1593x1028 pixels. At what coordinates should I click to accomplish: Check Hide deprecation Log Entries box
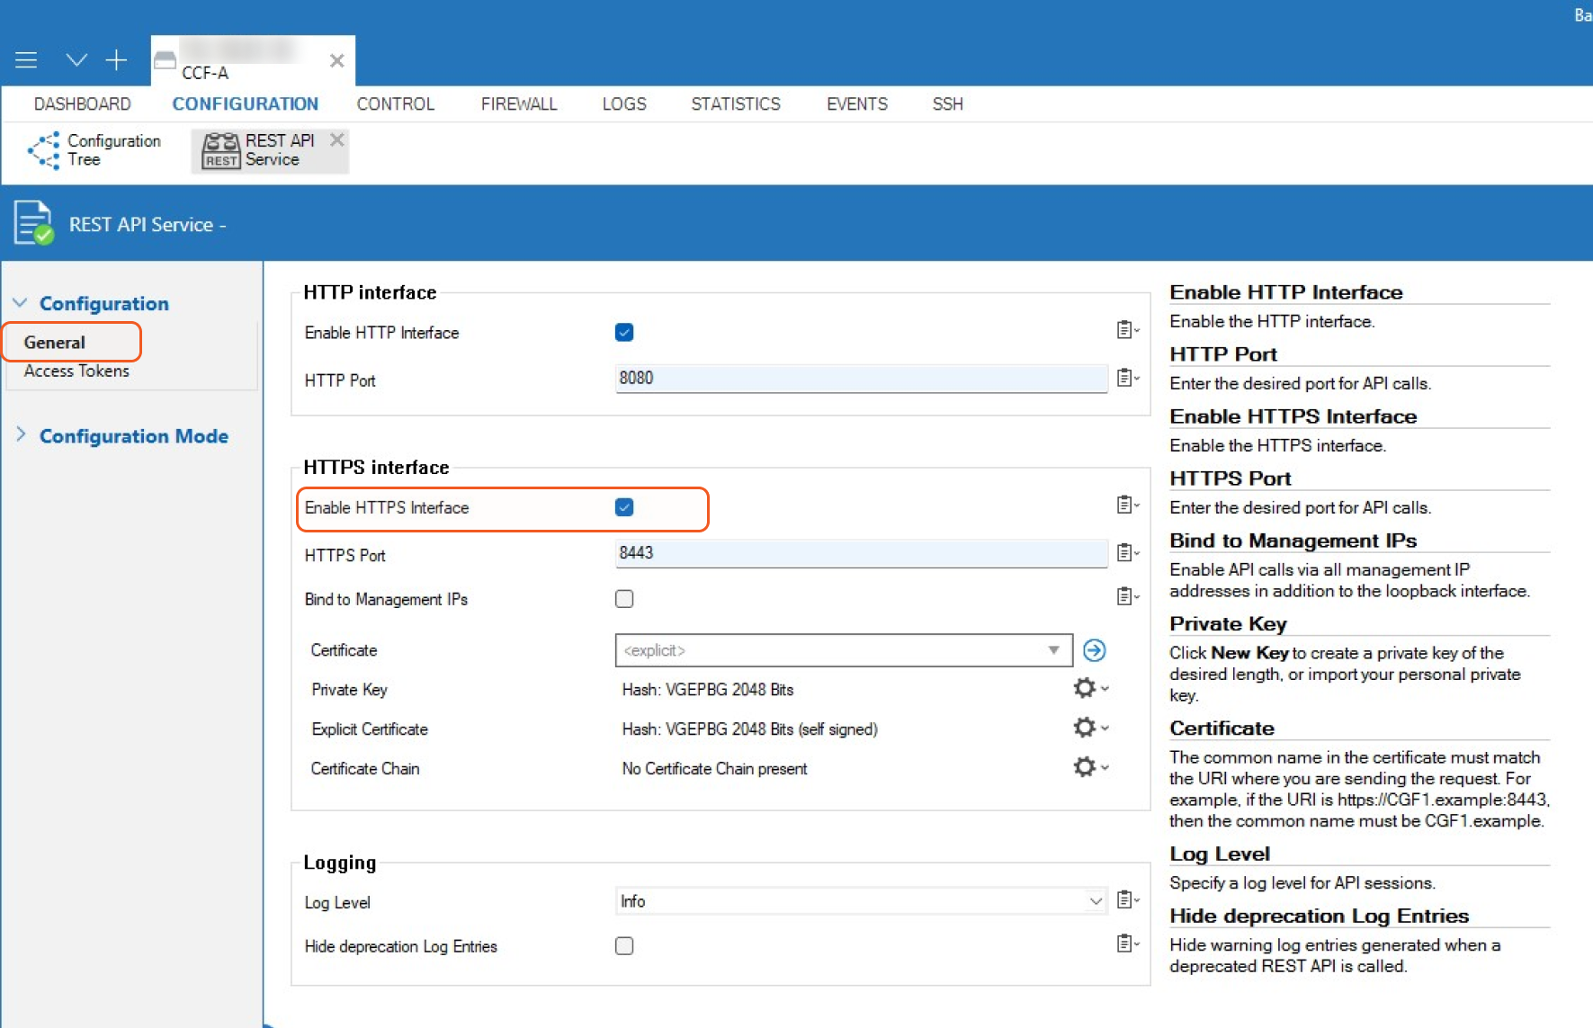point(624,946)
